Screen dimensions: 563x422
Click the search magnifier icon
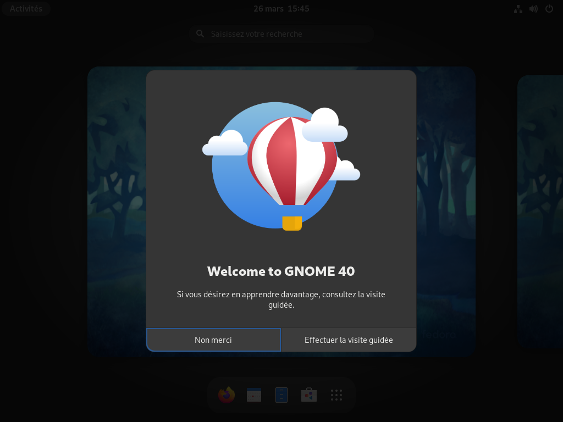pyautogui.click(x=200, y=34)
